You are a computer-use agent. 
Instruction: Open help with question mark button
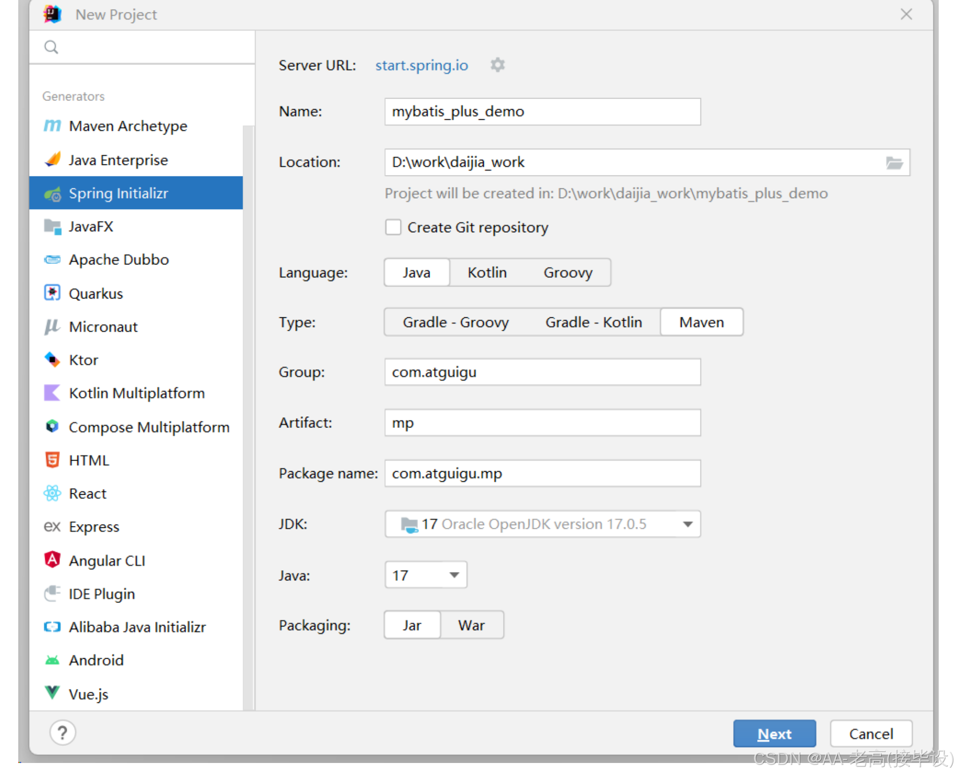(x=62, y=733)
